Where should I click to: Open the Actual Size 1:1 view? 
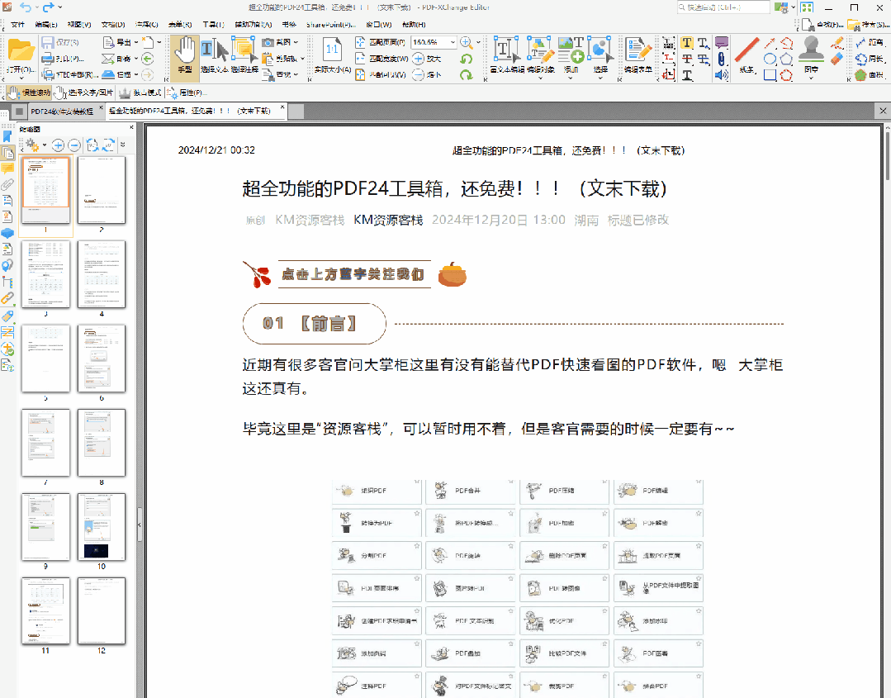tap(333, 55)
